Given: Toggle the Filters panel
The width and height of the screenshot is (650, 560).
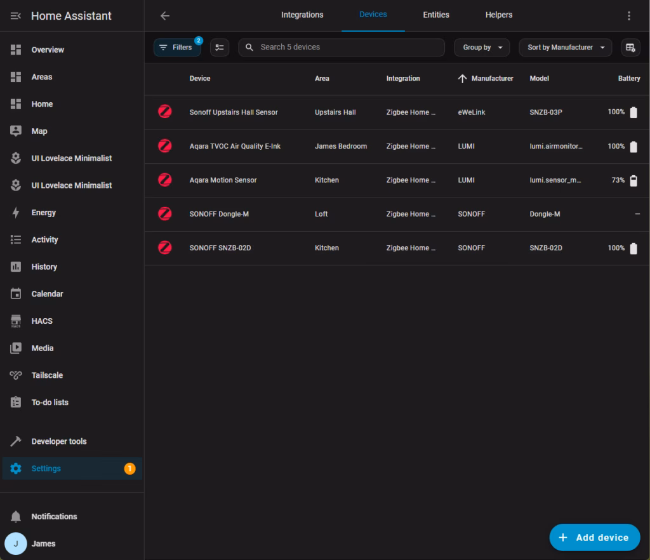Looking at the screenshot, I should pos(177,48).
